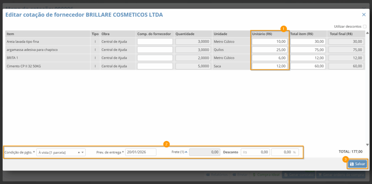Open the Condição de pgto. dropdown arrow
The height and width of the screenshot is (184, 372).
pos(83,152)
